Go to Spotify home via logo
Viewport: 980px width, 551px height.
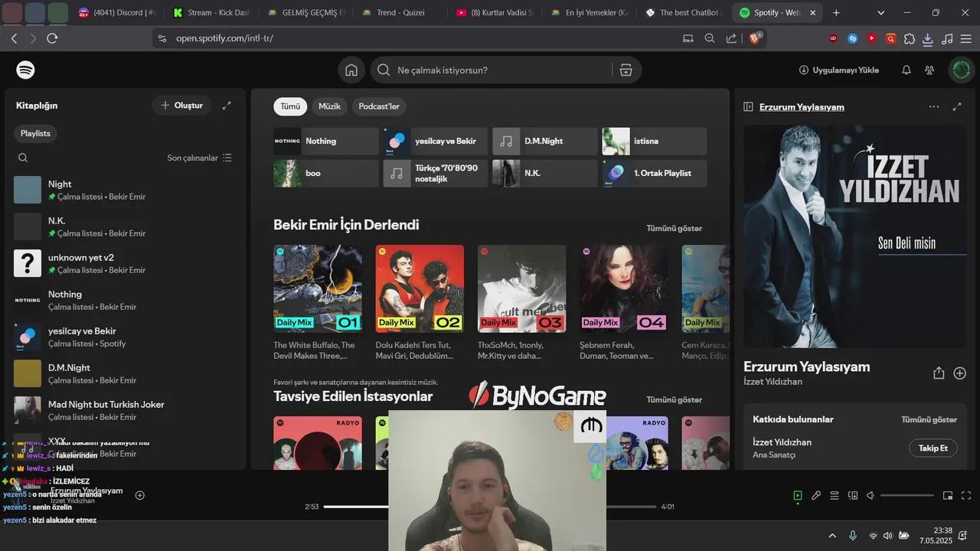[25, 70]
